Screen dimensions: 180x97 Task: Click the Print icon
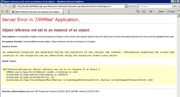(x=151, y=11)
